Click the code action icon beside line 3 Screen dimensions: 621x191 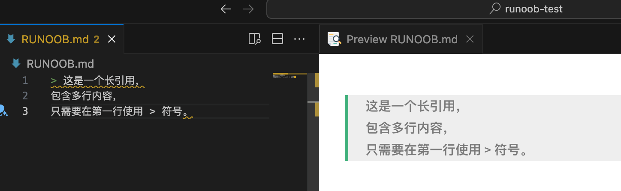(x=3, y=111)
